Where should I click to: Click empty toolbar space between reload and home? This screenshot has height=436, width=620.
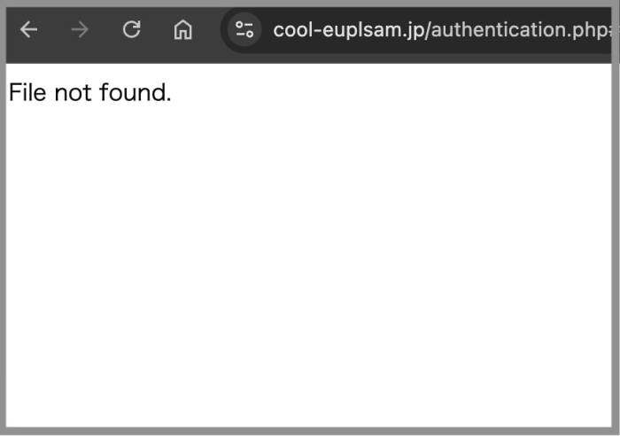click(x=157, y=29)
